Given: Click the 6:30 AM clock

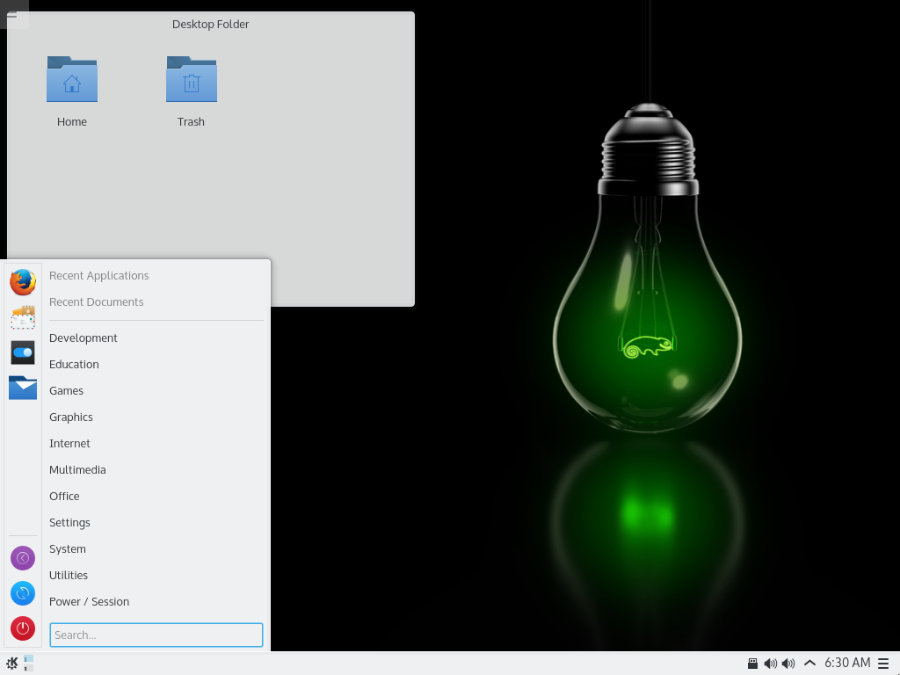Looking at the screenshot, I should pyautogui.click(x=847, y=664).
